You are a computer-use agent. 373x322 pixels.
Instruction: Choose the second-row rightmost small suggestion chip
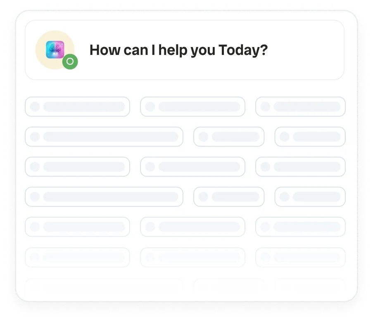pos(310,137)
